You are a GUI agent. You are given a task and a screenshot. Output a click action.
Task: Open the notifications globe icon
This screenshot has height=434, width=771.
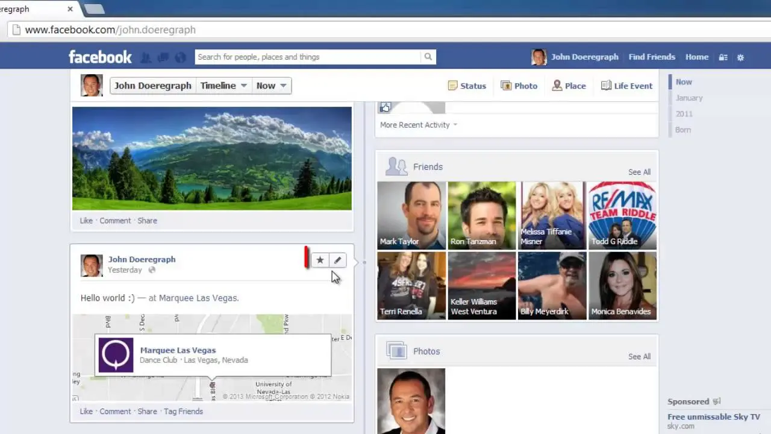tap(180, 57)
